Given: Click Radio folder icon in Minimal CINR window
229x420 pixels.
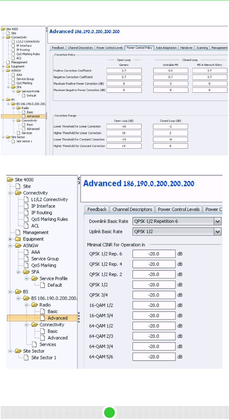Looking at the screenshot, I should tap(34, 305).
